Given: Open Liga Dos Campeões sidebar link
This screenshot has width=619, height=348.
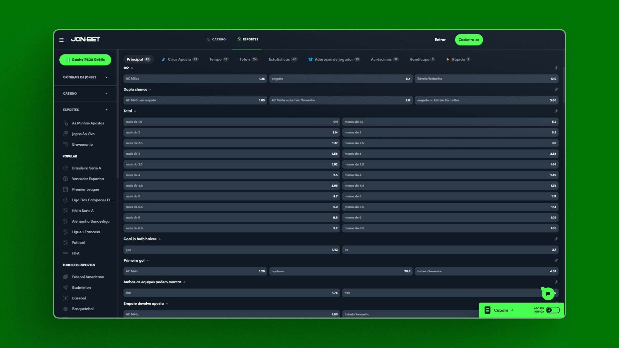Looking at the screenshot, I should pyautogui.click(x=92, y=200).
